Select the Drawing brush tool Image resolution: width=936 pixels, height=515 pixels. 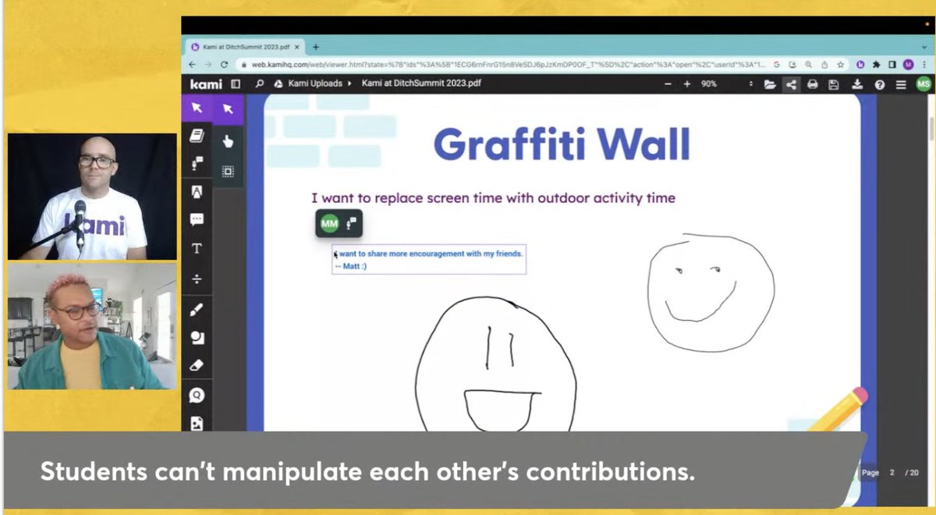pyautogui.click(x=197, y=309)
